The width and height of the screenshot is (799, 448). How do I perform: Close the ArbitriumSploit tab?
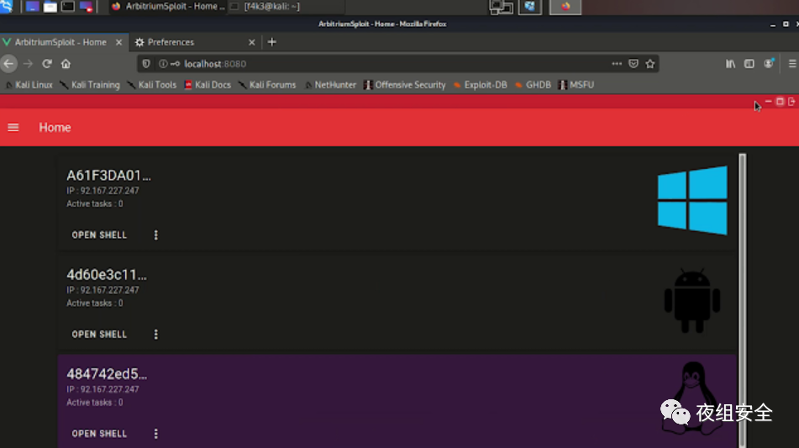pos(118,42)
